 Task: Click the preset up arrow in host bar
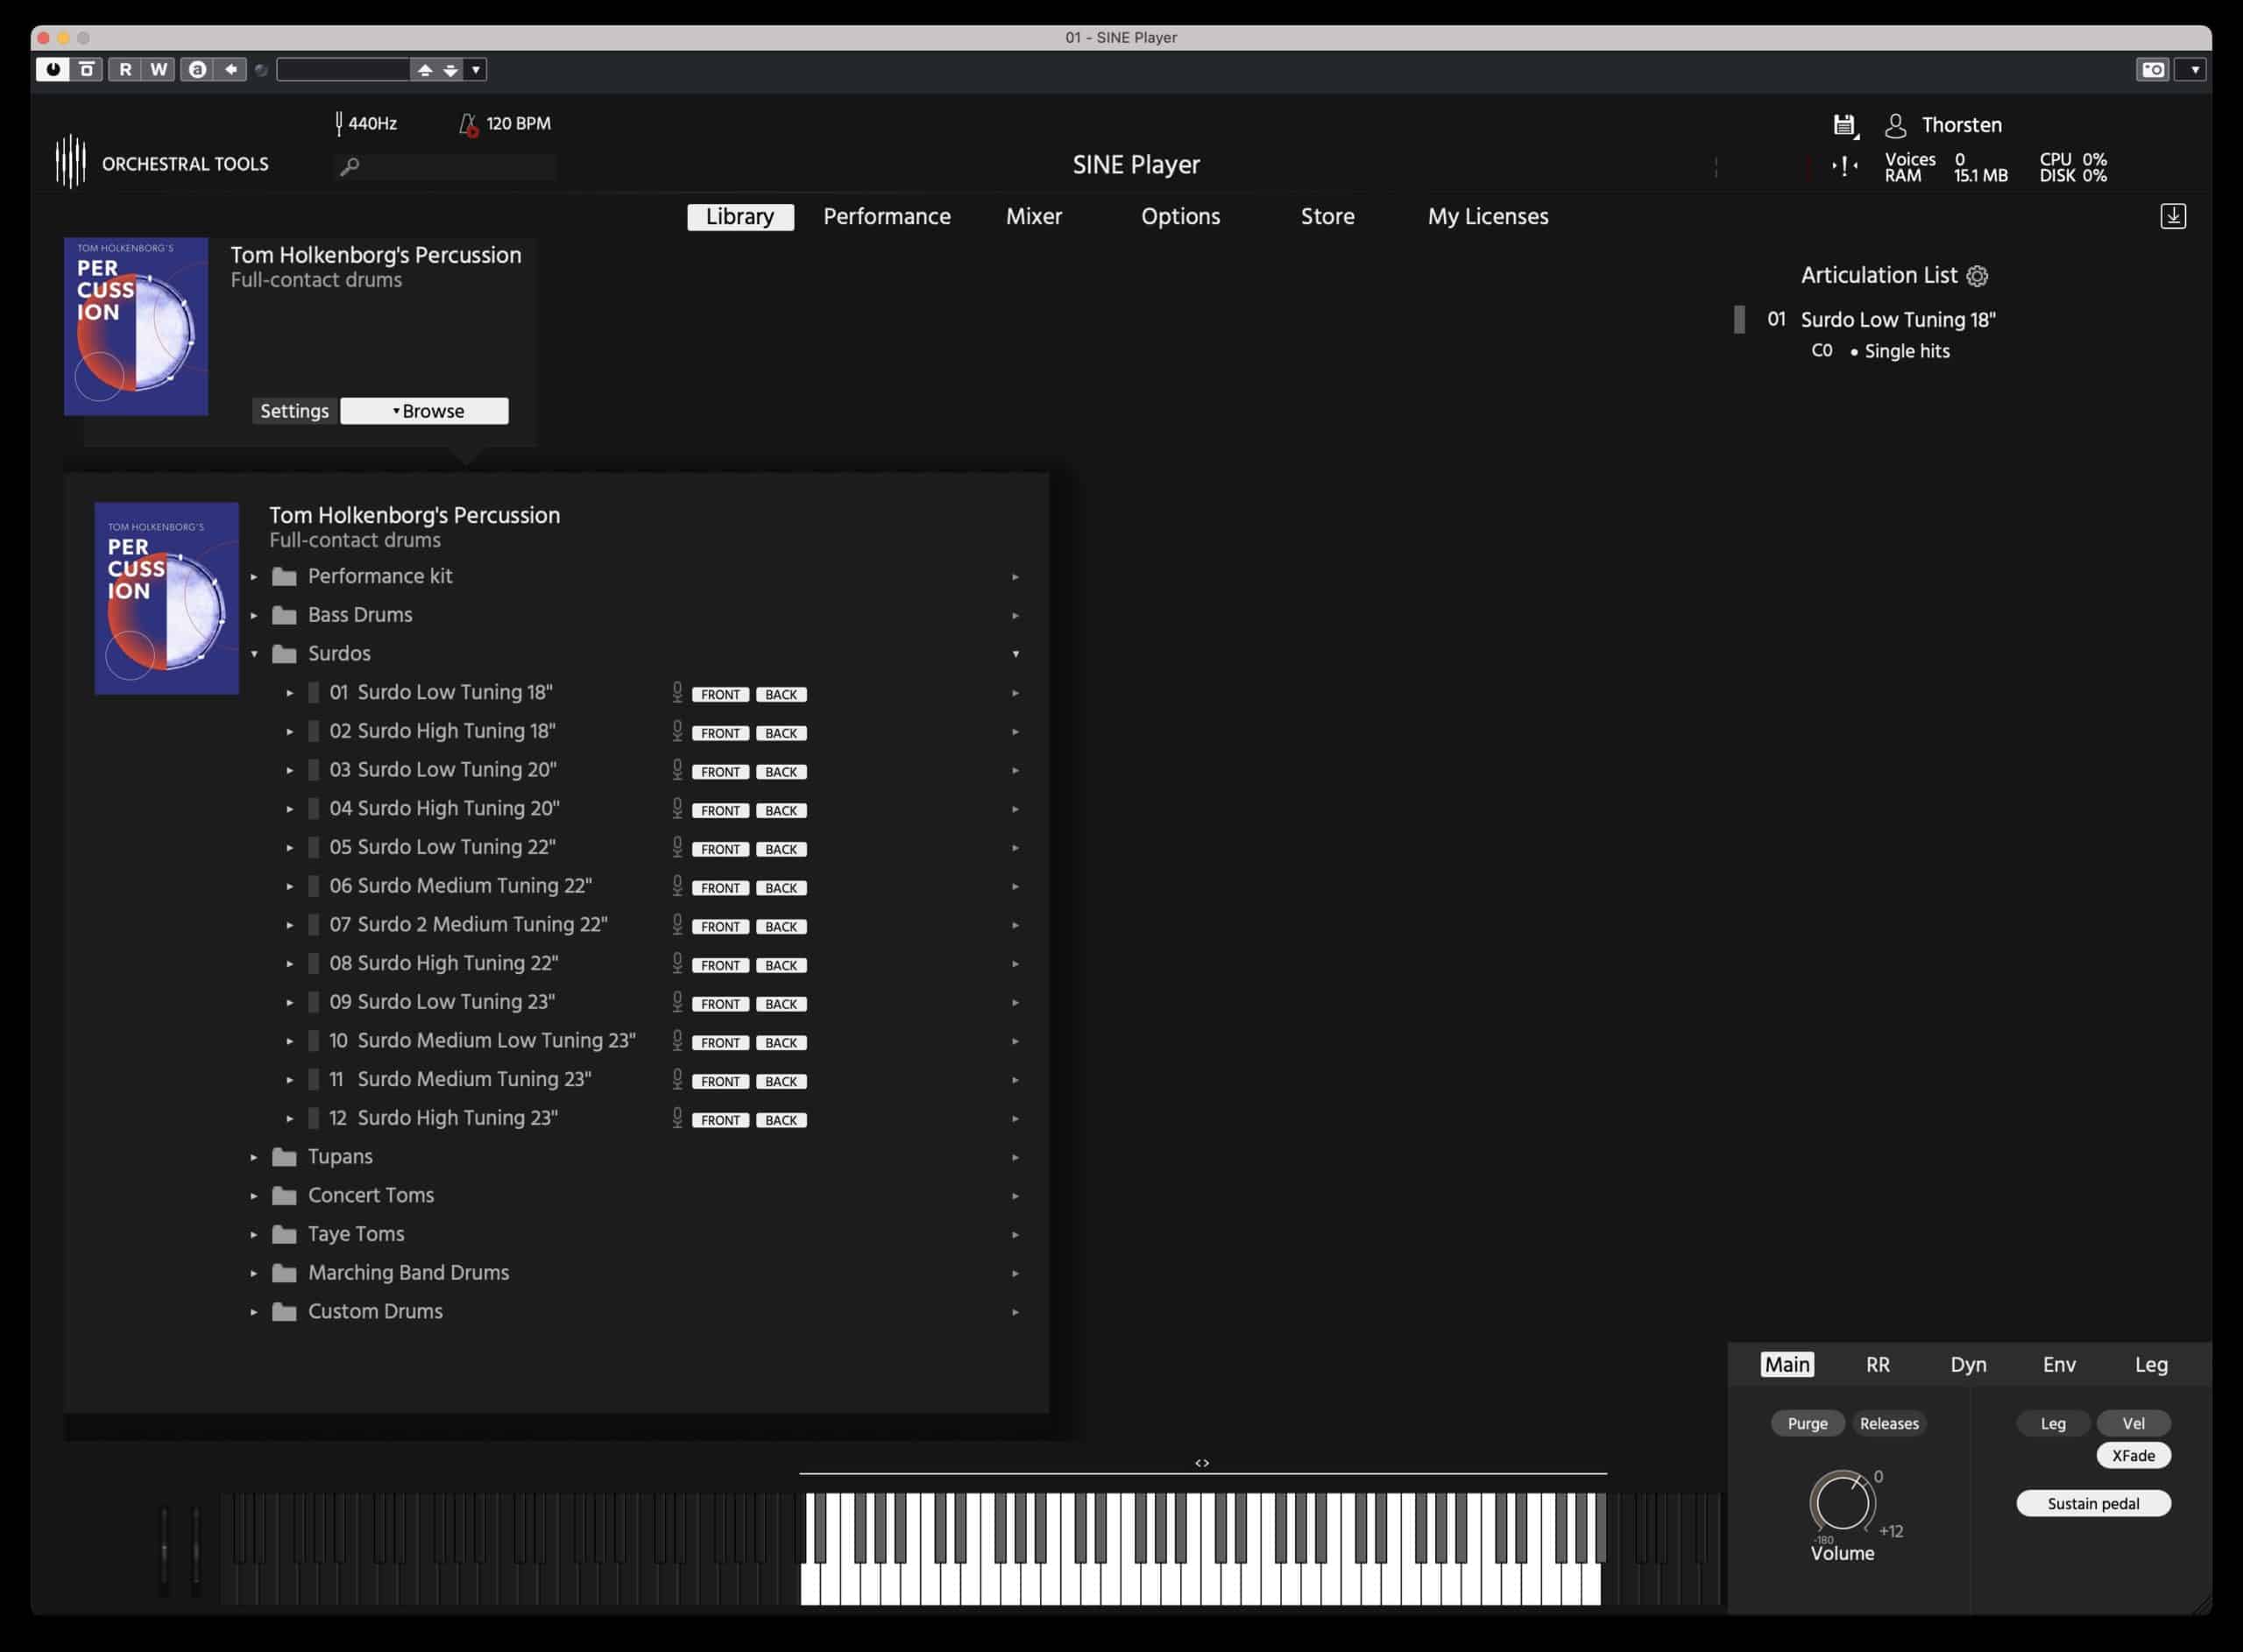(425, 70)
